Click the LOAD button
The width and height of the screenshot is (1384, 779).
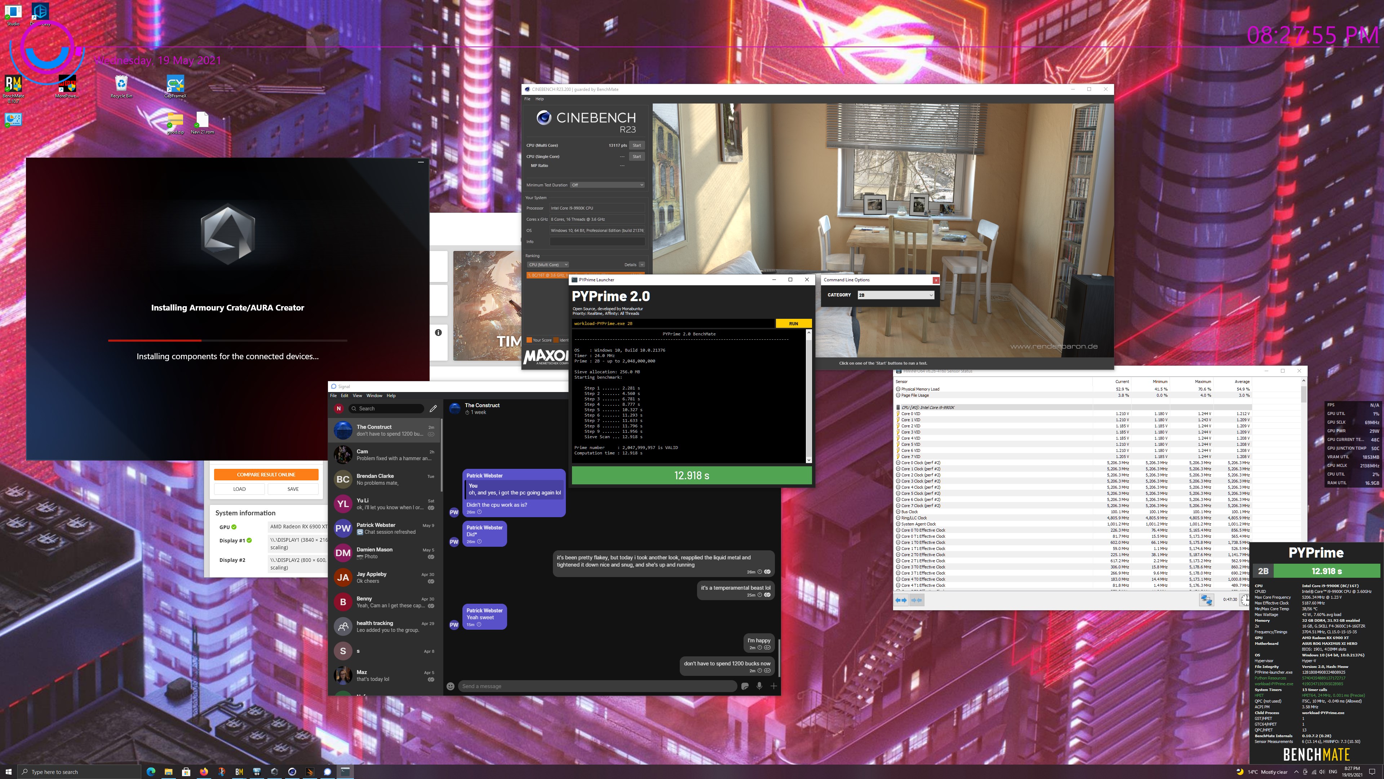click(x=239, y=489)
